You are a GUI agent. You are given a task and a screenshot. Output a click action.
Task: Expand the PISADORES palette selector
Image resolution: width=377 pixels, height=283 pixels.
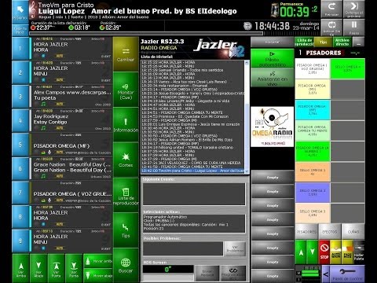pyautogui.click(x=355, y=53)
